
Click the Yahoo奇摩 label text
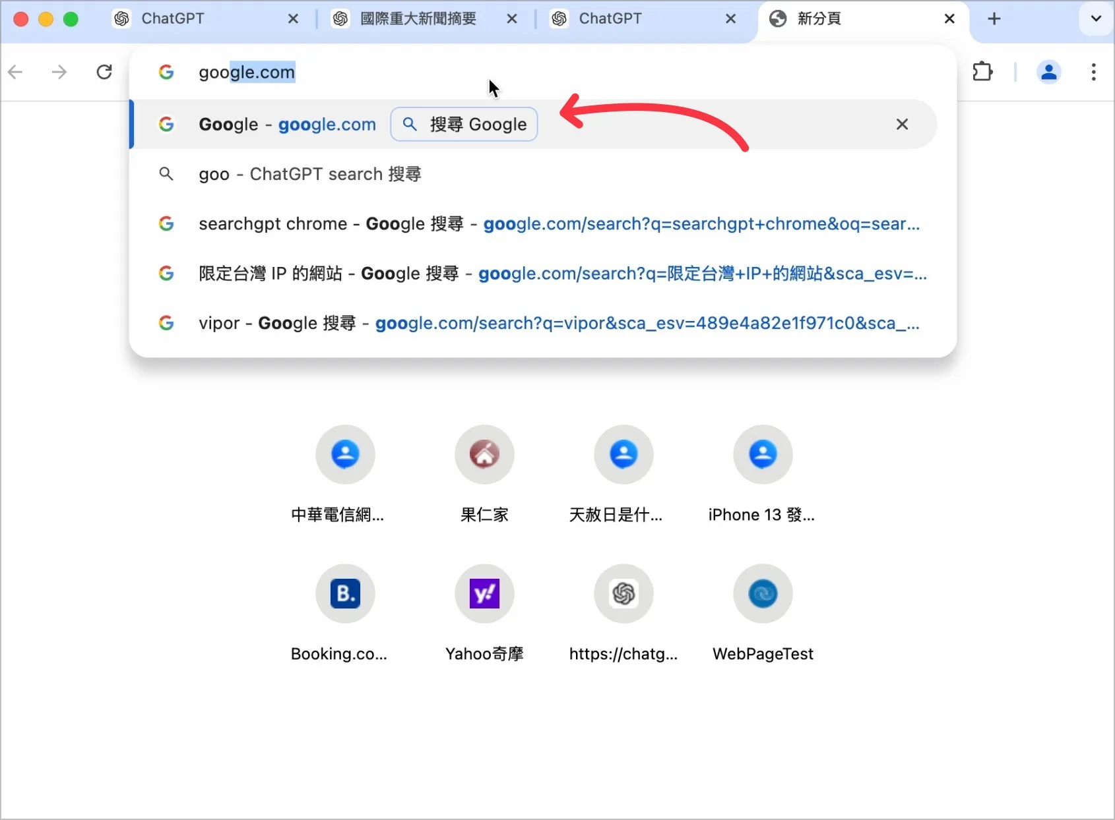pyautogui.click(x=484, y=654)
